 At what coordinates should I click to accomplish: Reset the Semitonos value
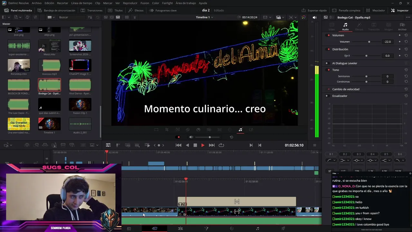tap(406, 76)
